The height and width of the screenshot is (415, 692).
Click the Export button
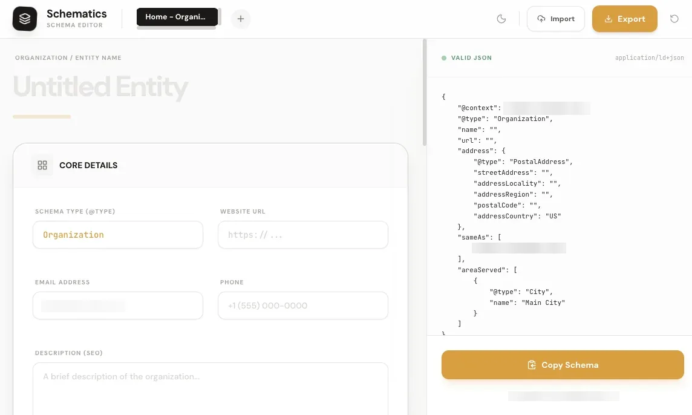624,19
